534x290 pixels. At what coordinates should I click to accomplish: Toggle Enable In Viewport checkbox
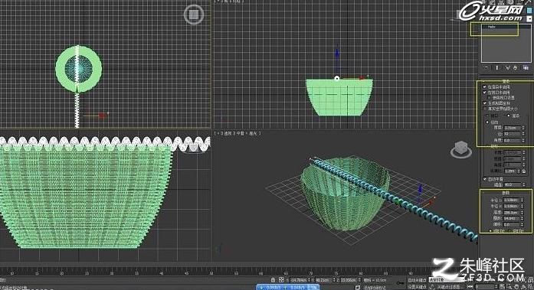485,93
